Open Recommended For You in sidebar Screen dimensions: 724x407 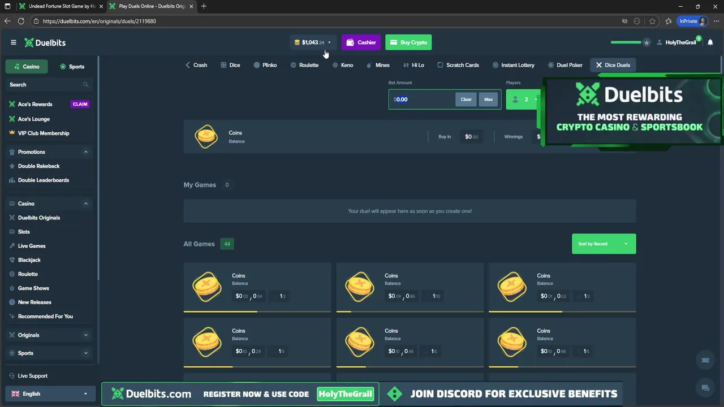point(45,317)
